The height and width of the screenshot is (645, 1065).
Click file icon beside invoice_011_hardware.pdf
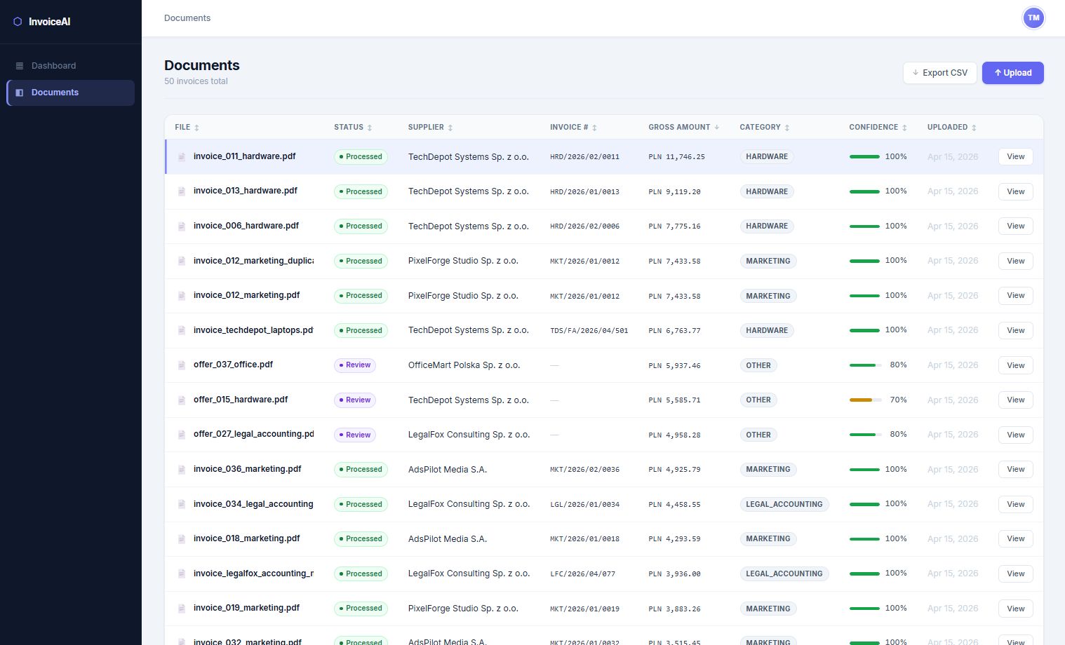(x=182, y=157)
